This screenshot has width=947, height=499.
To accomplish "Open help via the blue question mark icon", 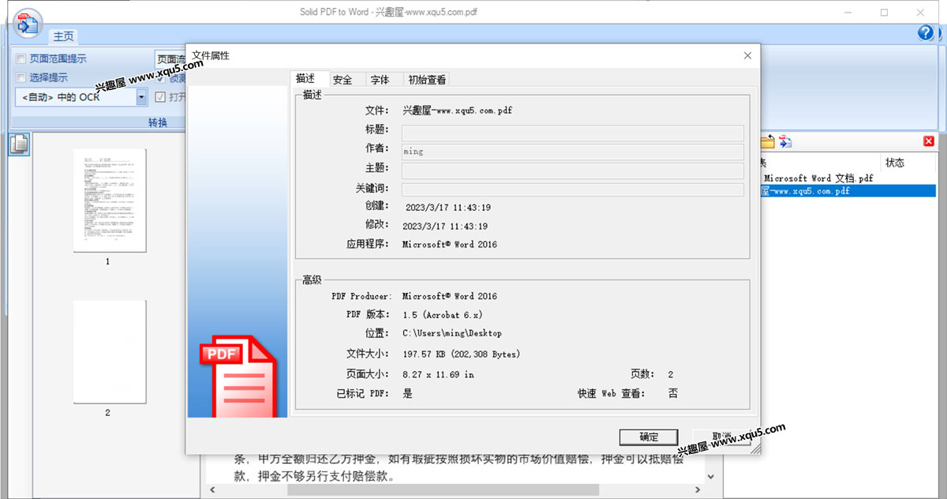I will click(926, 32).
